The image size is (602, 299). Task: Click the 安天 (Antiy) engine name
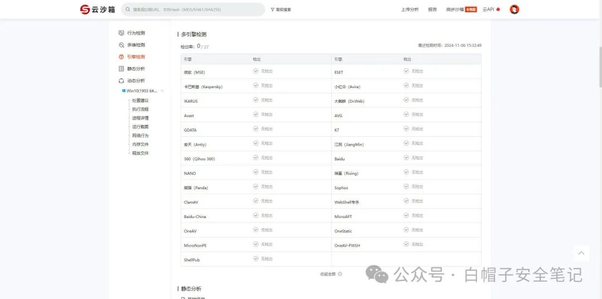(x=195, y=144)
